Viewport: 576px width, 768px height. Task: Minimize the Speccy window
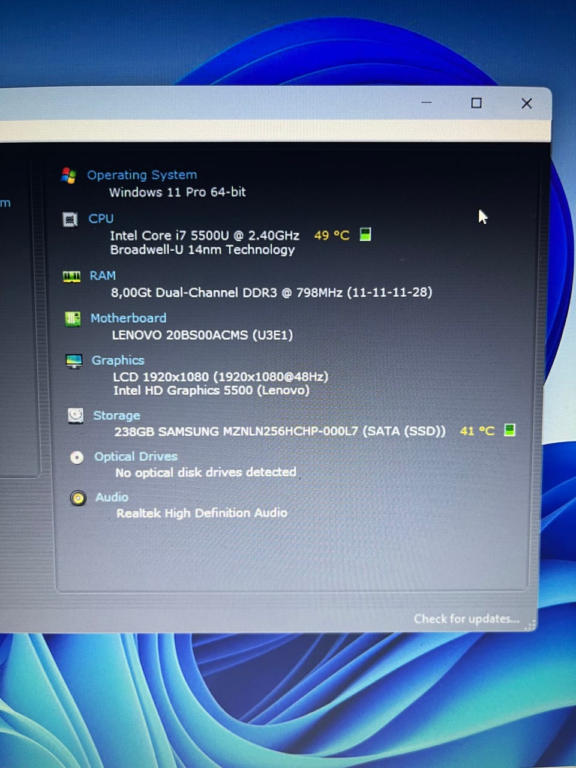tap(427, 103)
